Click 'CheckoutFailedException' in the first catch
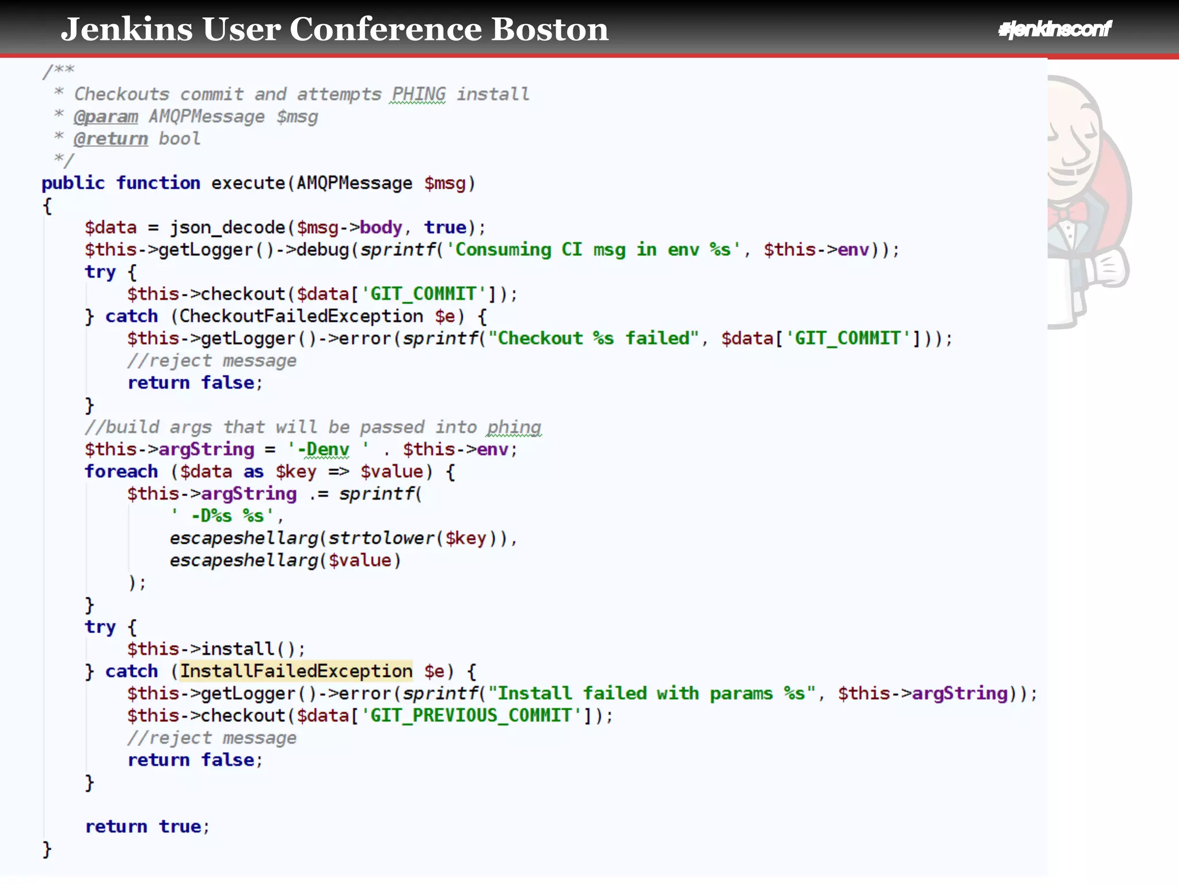The width and height of the screenshot is (1179, 884). (x=301, y=316)
